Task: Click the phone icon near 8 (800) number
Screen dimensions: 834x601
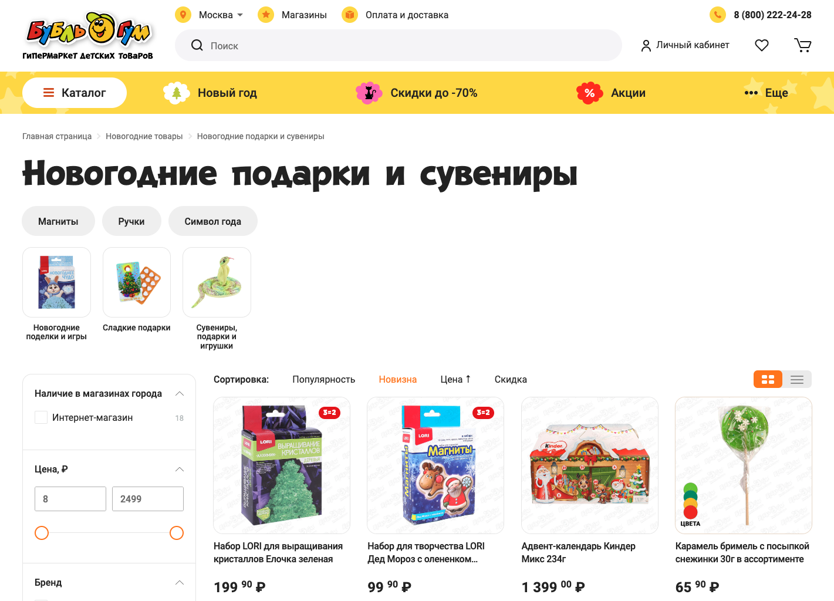Action: coord(718,15)
